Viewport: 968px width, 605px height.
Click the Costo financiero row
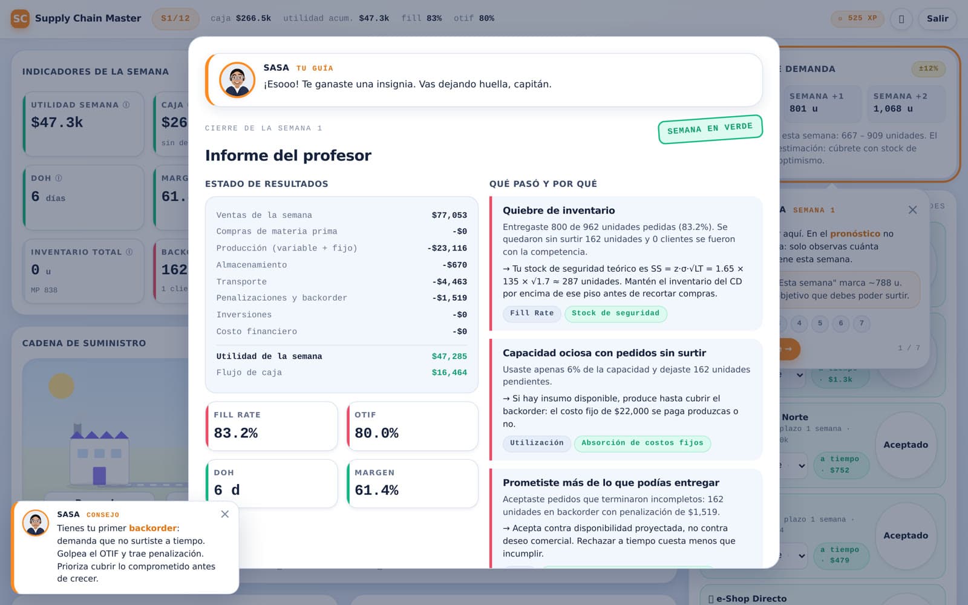341,332
